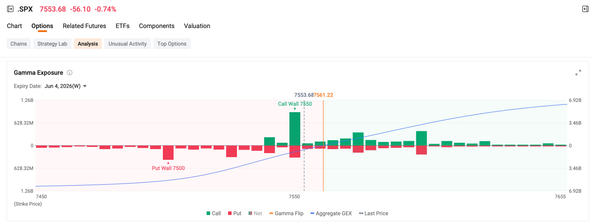Show Top Options view
593x223 pixels.
click(x=172, y=44)
